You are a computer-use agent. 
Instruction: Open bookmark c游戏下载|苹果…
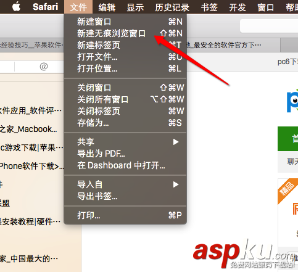point(31,147)
